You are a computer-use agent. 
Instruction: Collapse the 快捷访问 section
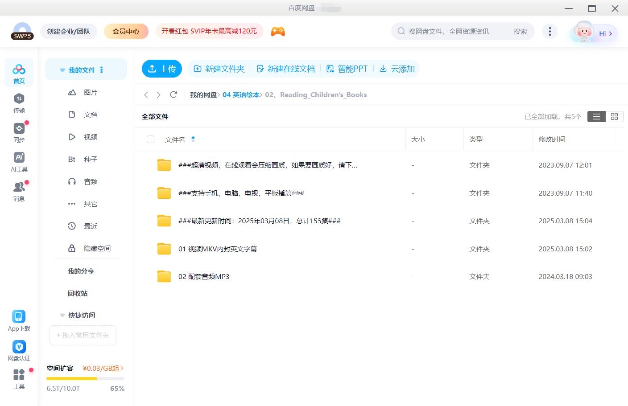(x=62, y=315)
